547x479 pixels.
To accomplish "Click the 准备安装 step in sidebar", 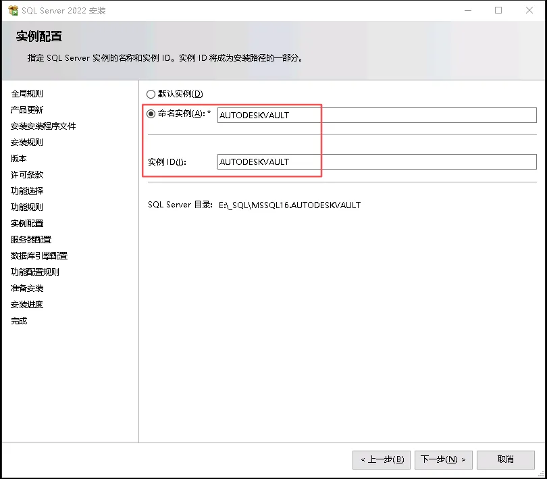I will (27, 288).
